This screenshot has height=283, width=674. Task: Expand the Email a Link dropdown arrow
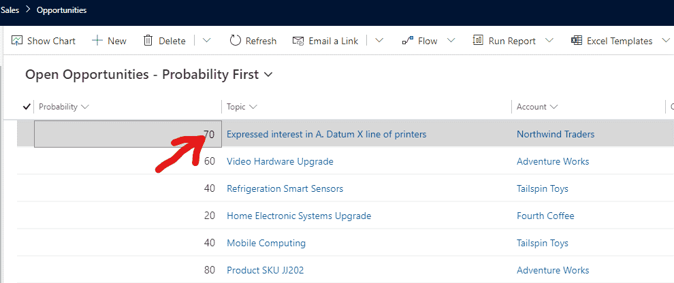(x=379, y=41)
